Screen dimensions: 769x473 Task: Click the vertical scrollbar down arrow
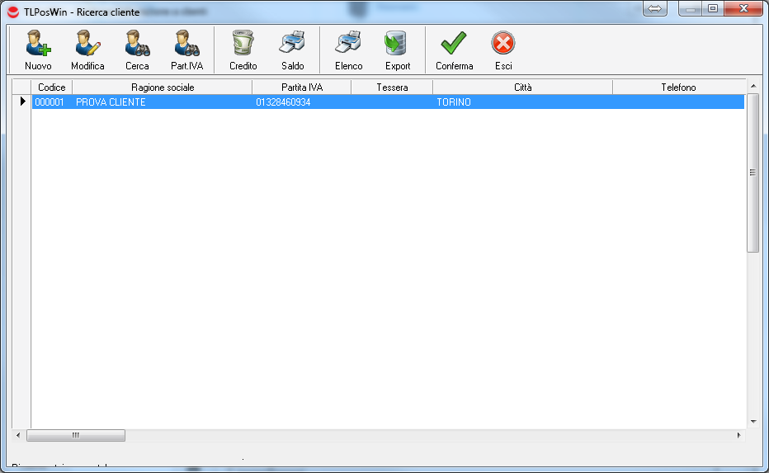point(752,421)
